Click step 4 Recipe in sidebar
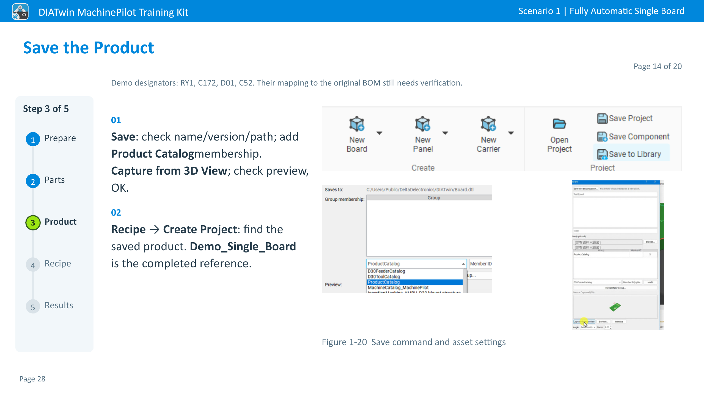Screen dimensions: 704x396 (x=49, y=264)
